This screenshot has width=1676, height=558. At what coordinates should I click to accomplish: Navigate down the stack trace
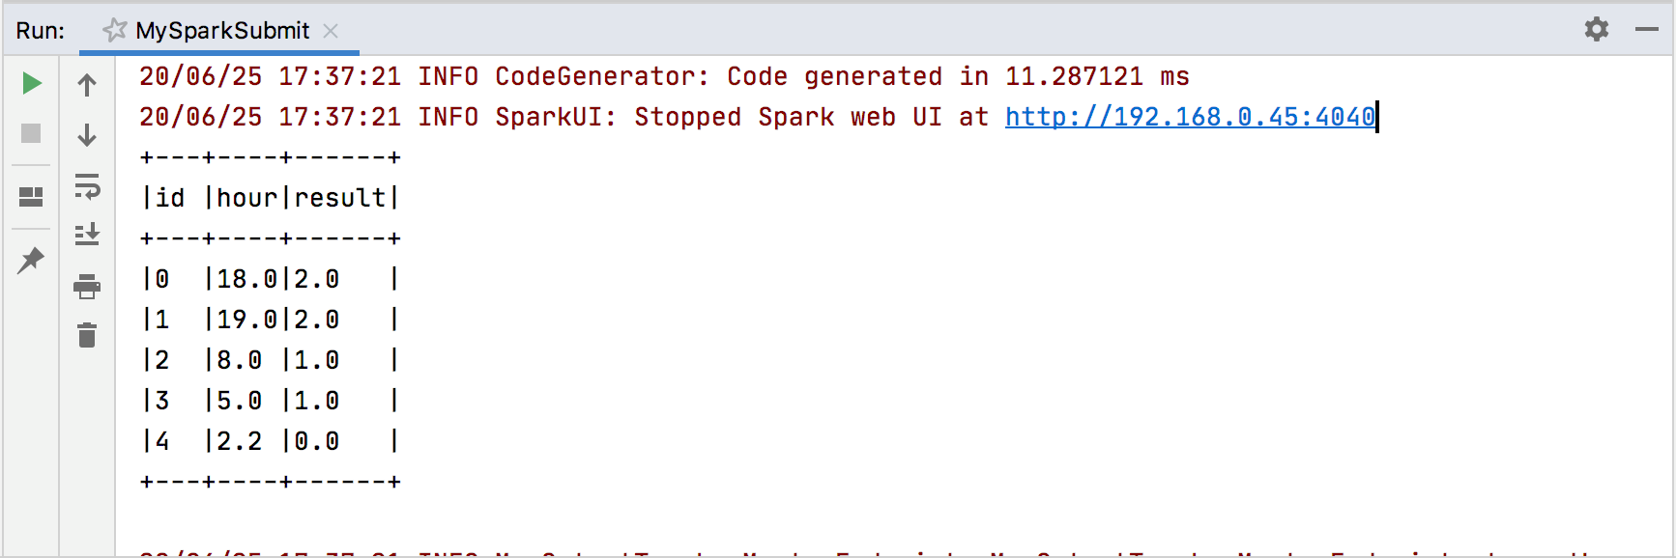87,134
